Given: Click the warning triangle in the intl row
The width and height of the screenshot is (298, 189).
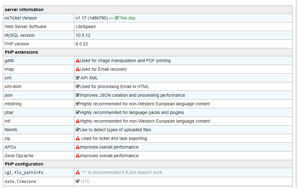Looking at the screenshot, I should (x=78, y=121).
